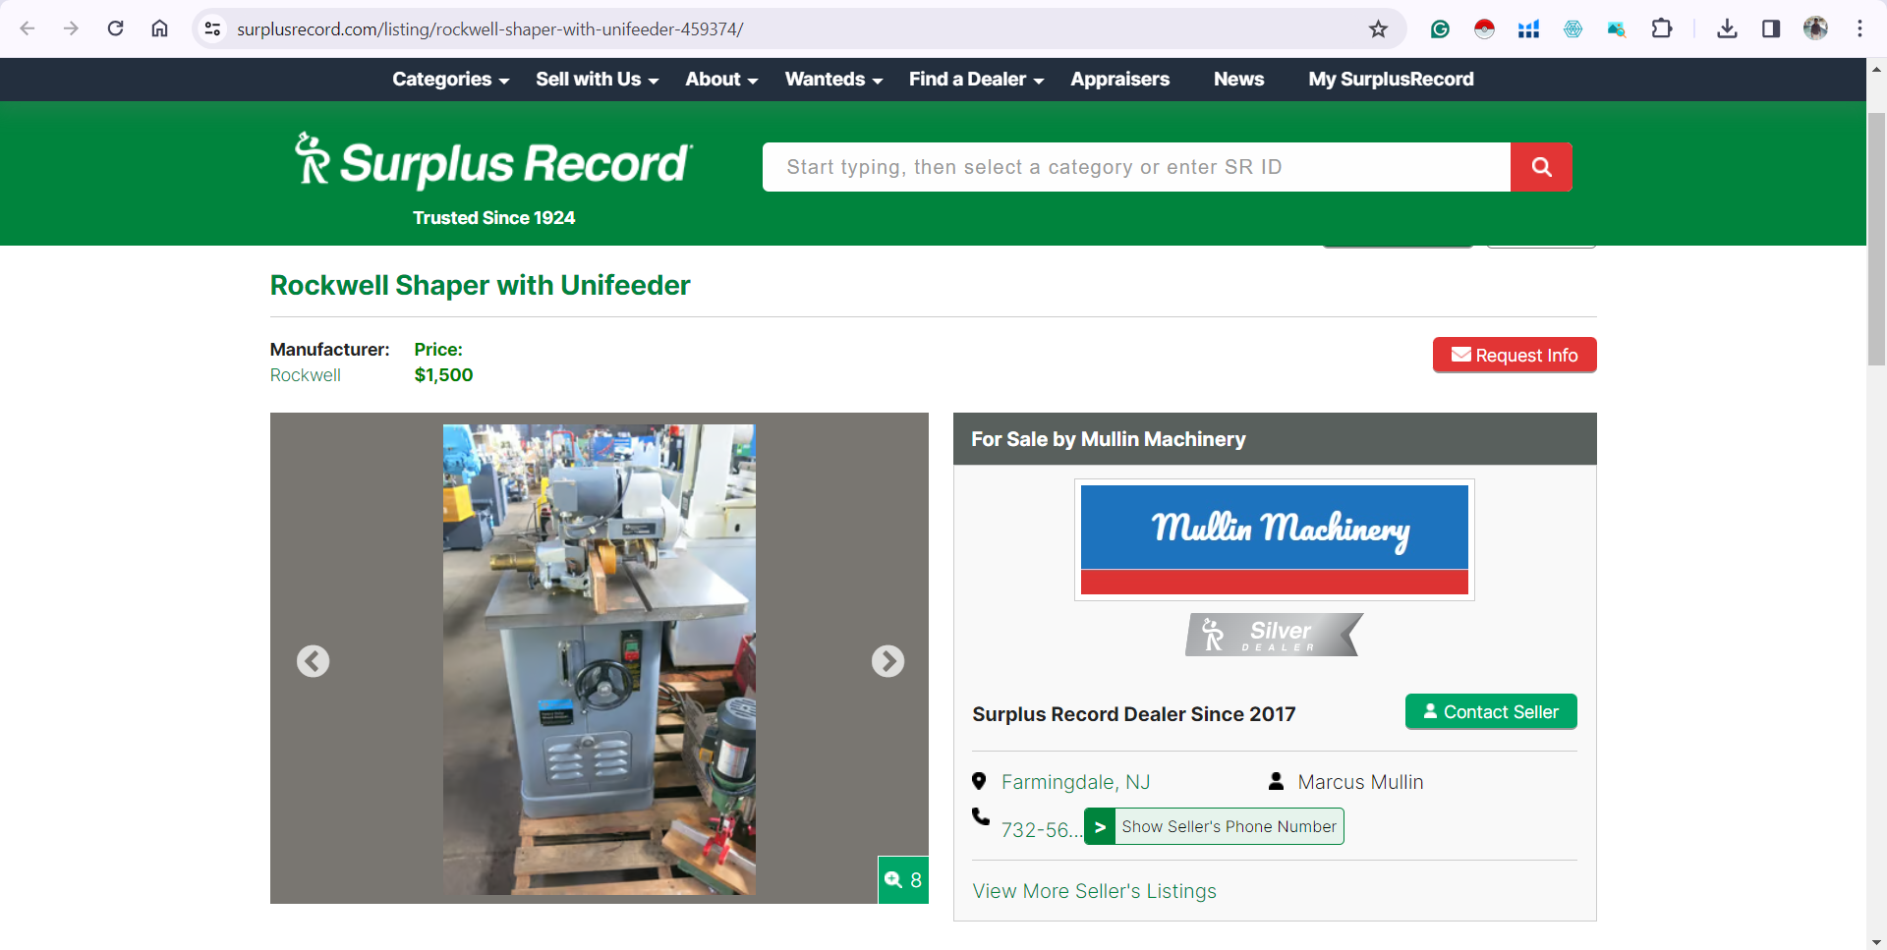Image resolution: width=1887 pixels, height=950 pixels.
Task: Open the Grammarly extension icon
Action: (1440, 29)
